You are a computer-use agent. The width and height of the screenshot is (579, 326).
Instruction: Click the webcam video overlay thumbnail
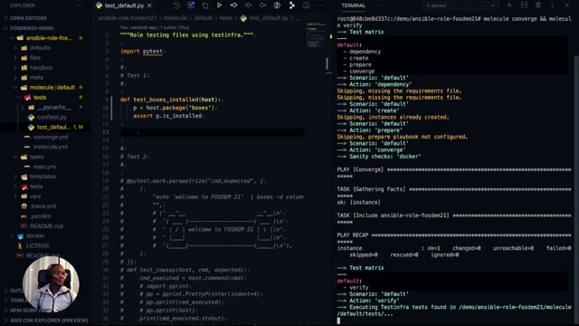click(51, 283)
